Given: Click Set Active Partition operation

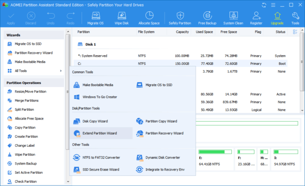Looking at the screenshot, I should (x=25, y=172).
